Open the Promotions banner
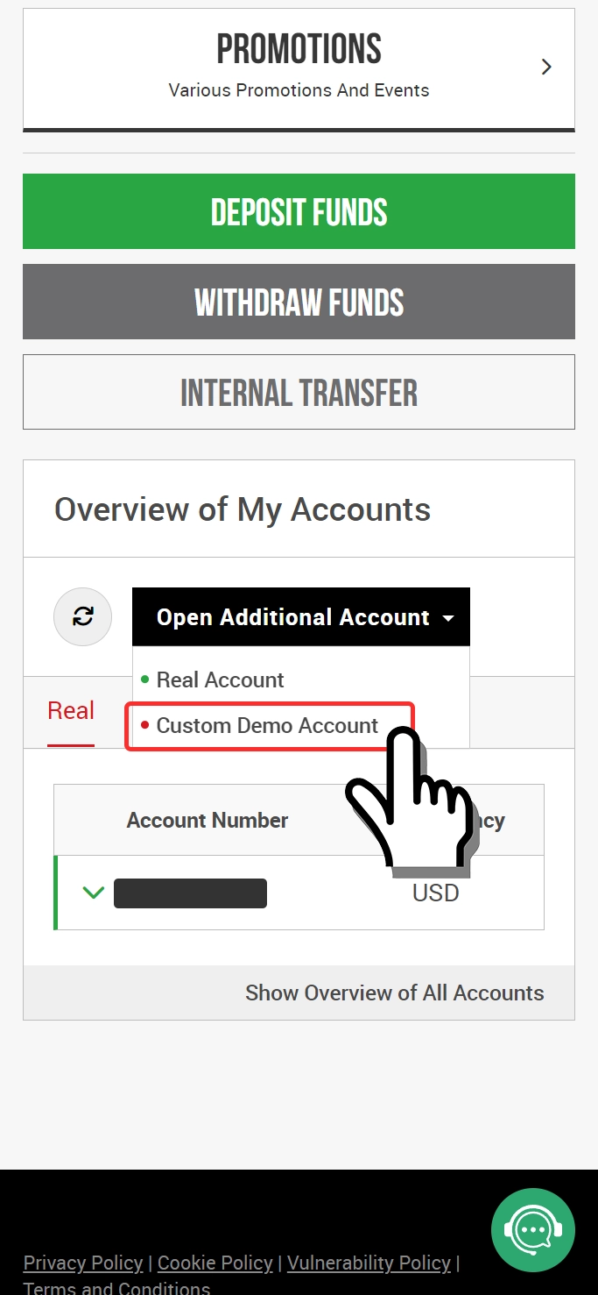Viewport: 598px width, 1295px height. click(x=299, y=69)
